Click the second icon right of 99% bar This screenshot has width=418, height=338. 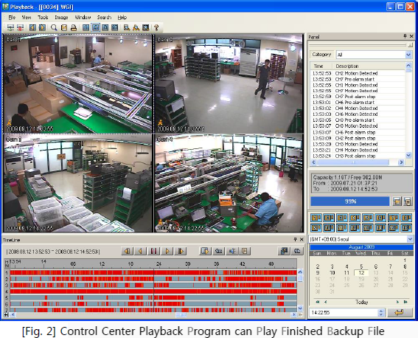[408, 201]
